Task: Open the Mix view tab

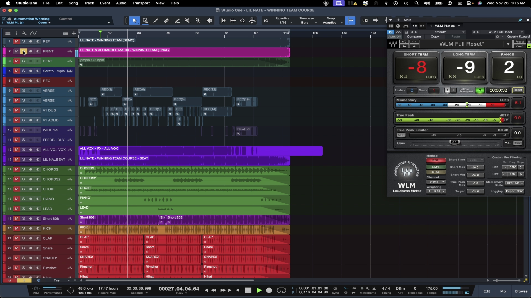Action: 503,291
